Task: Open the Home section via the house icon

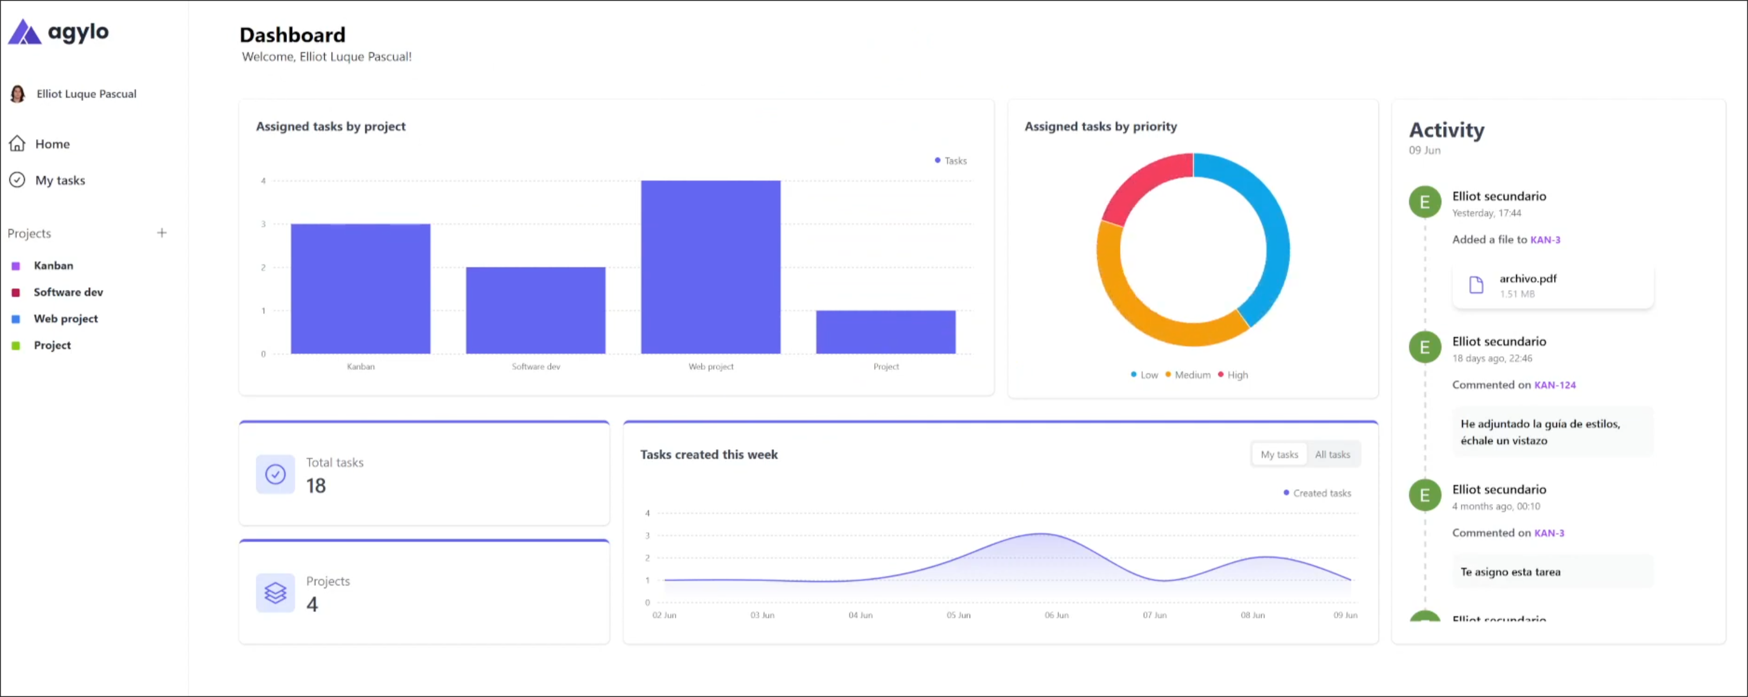Action: point(17,143)
